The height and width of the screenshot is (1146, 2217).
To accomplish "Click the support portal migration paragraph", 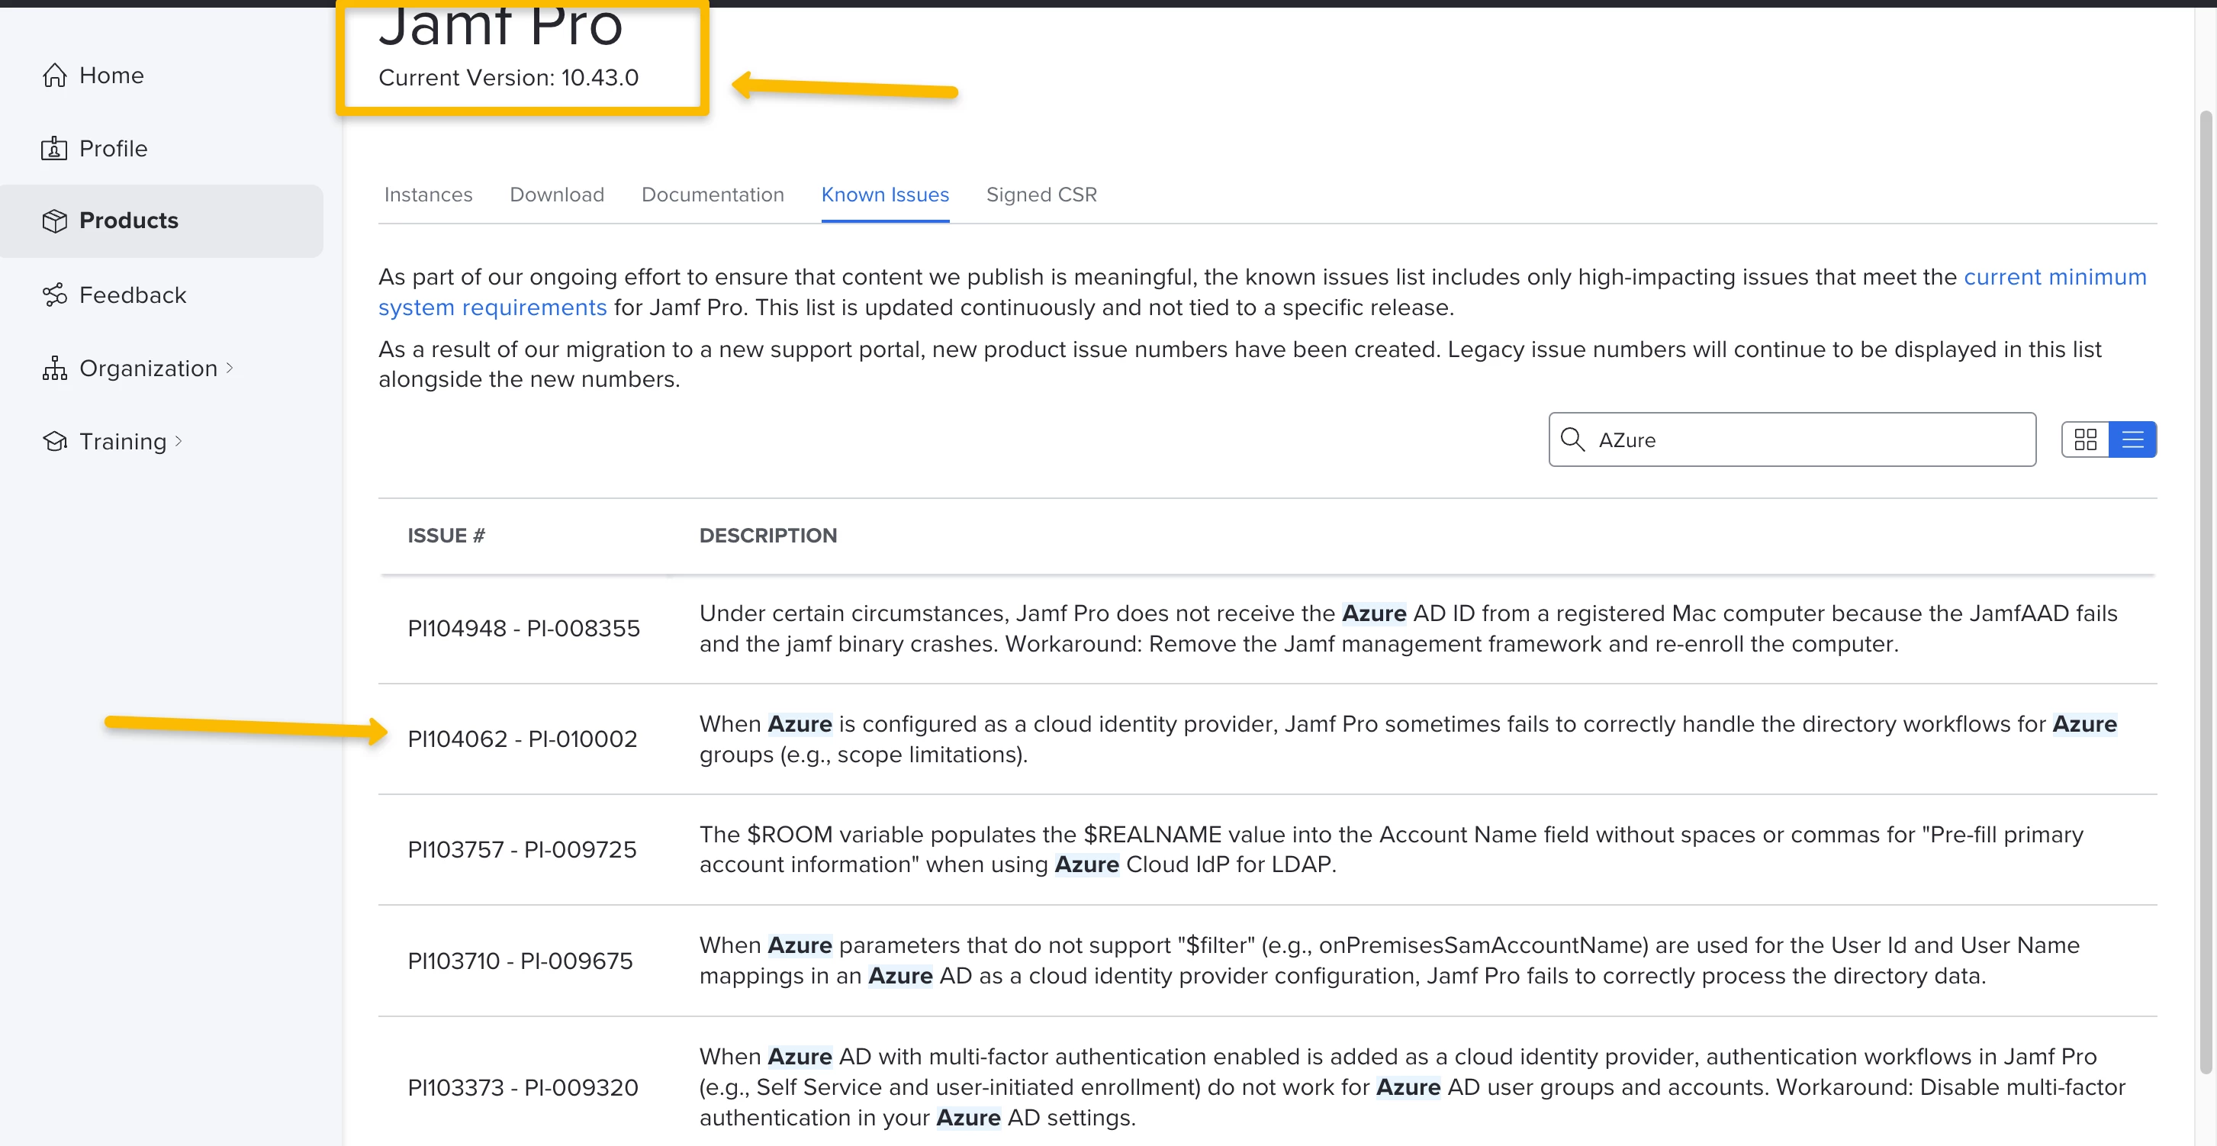I will [x=1239, y=364].
